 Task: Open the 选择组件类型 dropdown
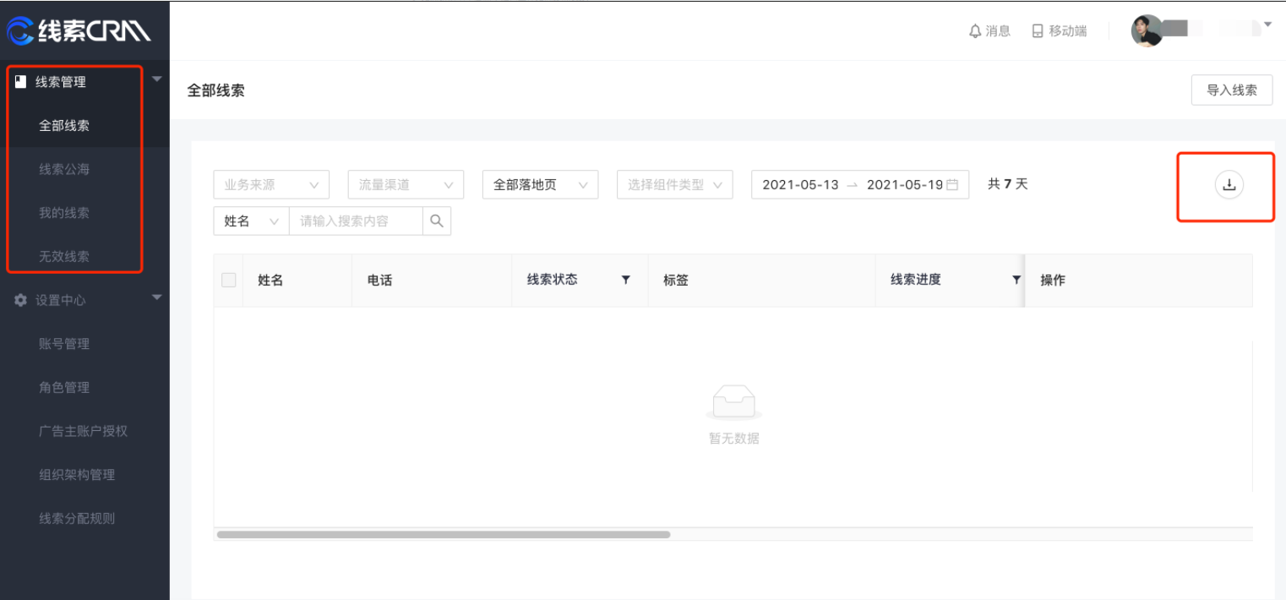click(674, 184)
